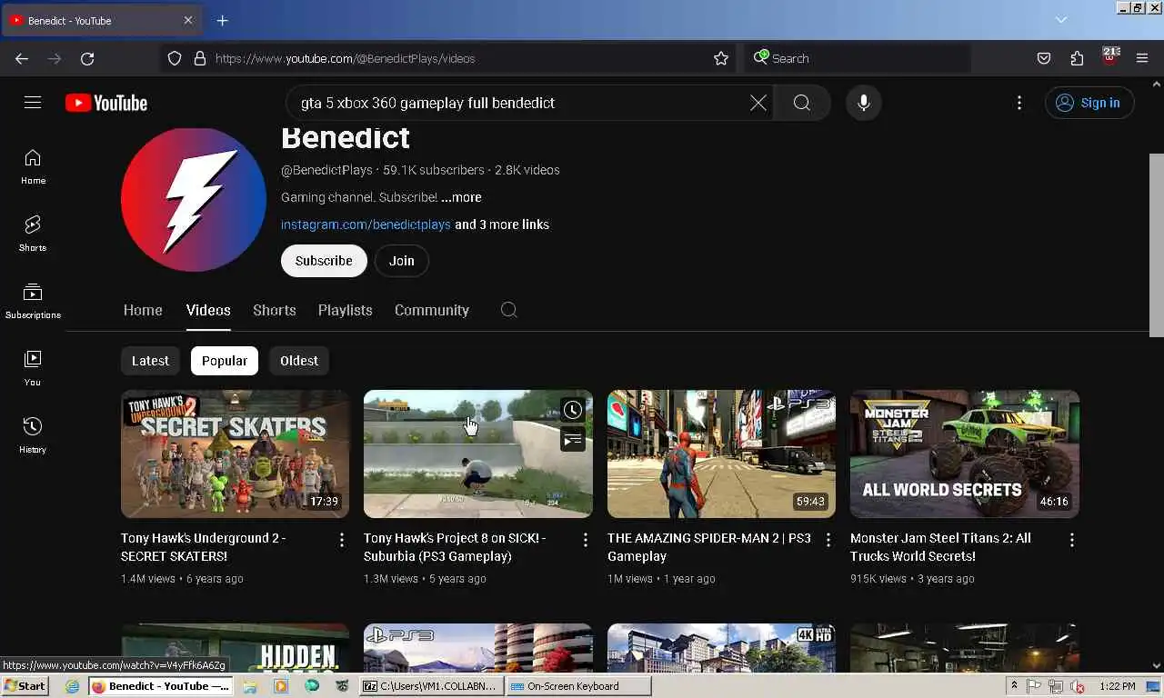This screenshot has width=1164, height=698.
Task: Add Project 8 video to queue
Action: [572, 440]
